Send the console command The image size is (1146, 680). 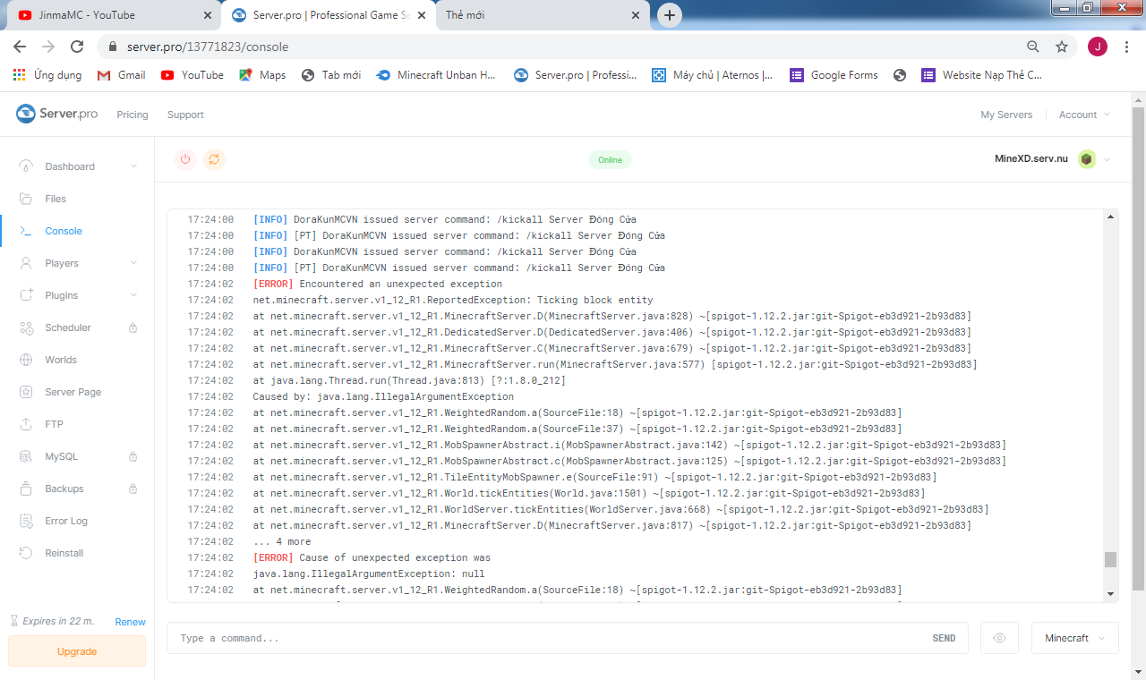point(944,638)
